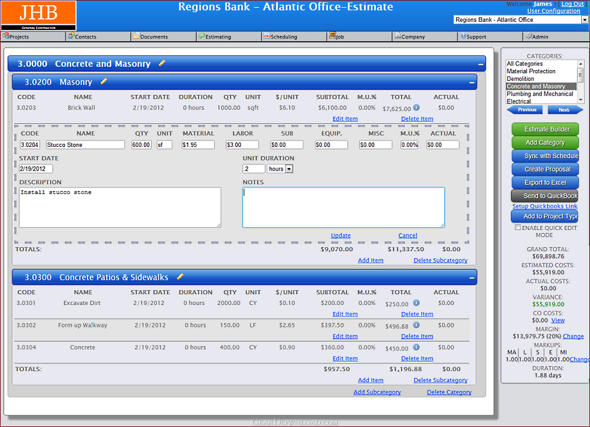Click Update to save Stucco Stone item
Image resolution: width=590 pixels, height=427 pixels.
[340, 235]
